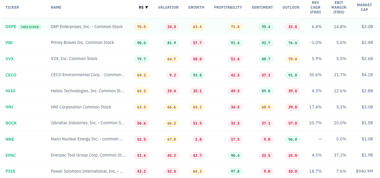
Task: Open the PBI ticker link
Action: point(9,43)
